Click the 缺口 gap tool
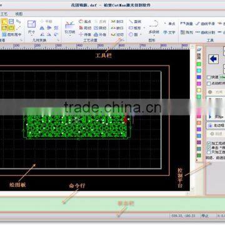The image size is (225, 225). pyautogui.click(x=117, y=28)
